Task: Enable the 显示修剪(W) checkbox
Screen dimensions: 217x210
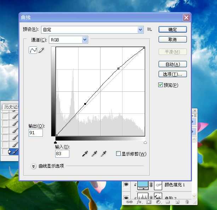Action: pos(118,154)
